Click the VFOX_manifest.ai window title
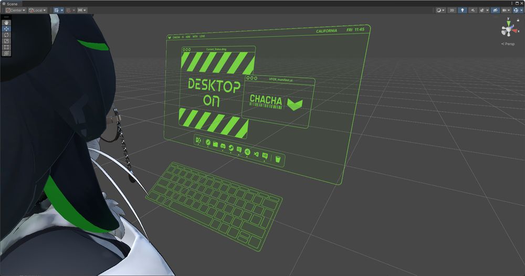525x276 pixels. (x=280, y=80)
